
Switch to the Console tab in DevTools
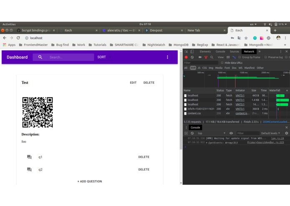pos(220,52)
